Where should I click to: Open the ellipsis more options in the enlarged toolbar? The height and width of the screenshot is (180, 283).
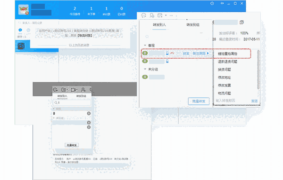[171, 16]
